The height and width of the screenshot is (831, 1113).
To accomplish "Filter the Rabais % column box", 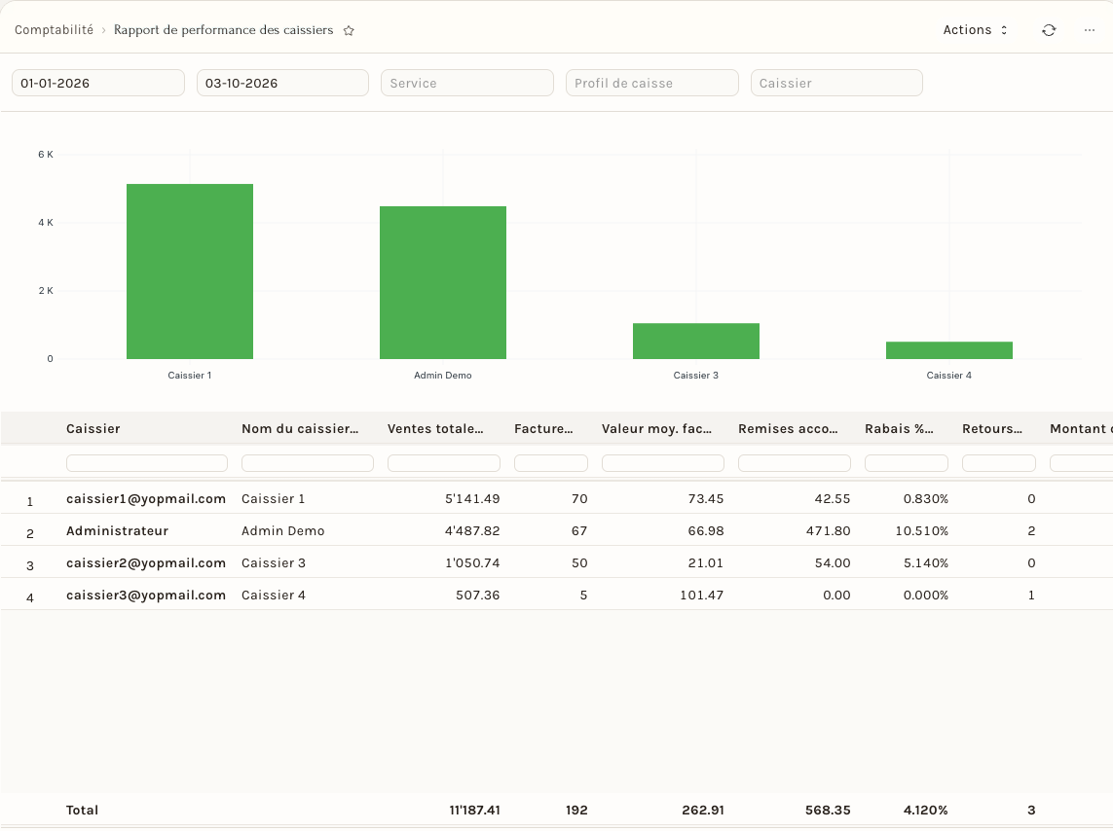I will click(907, 463).
